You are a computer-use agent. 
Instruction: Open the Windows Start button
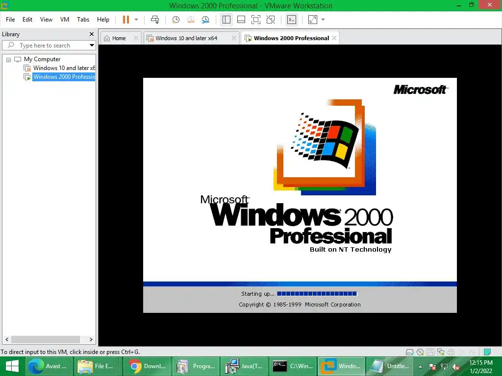click(x=12, y=366)
